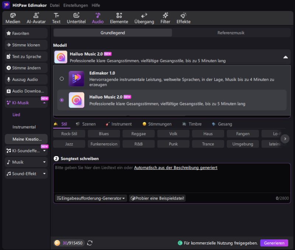Image resolution: width=295 pixels, height=250 pixels.
Task: Click Automatisch aus der Beschreibung generiert link
Action: (x=176, y=168)
